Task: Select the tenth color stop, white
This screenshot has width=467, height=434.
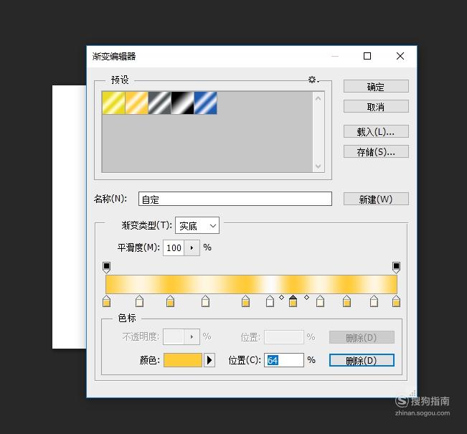Action: click(374, 301)
